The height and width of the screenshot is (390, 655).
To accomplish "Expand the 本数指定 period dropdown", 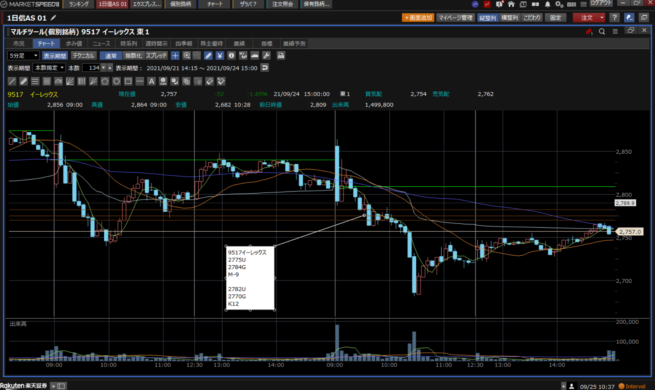I will point(49,68).
